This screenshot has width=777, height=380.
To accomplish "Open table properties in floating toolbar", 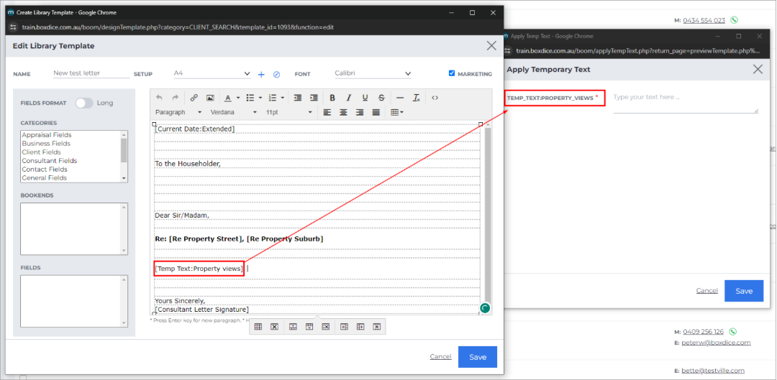I will (x=258, y=327).
